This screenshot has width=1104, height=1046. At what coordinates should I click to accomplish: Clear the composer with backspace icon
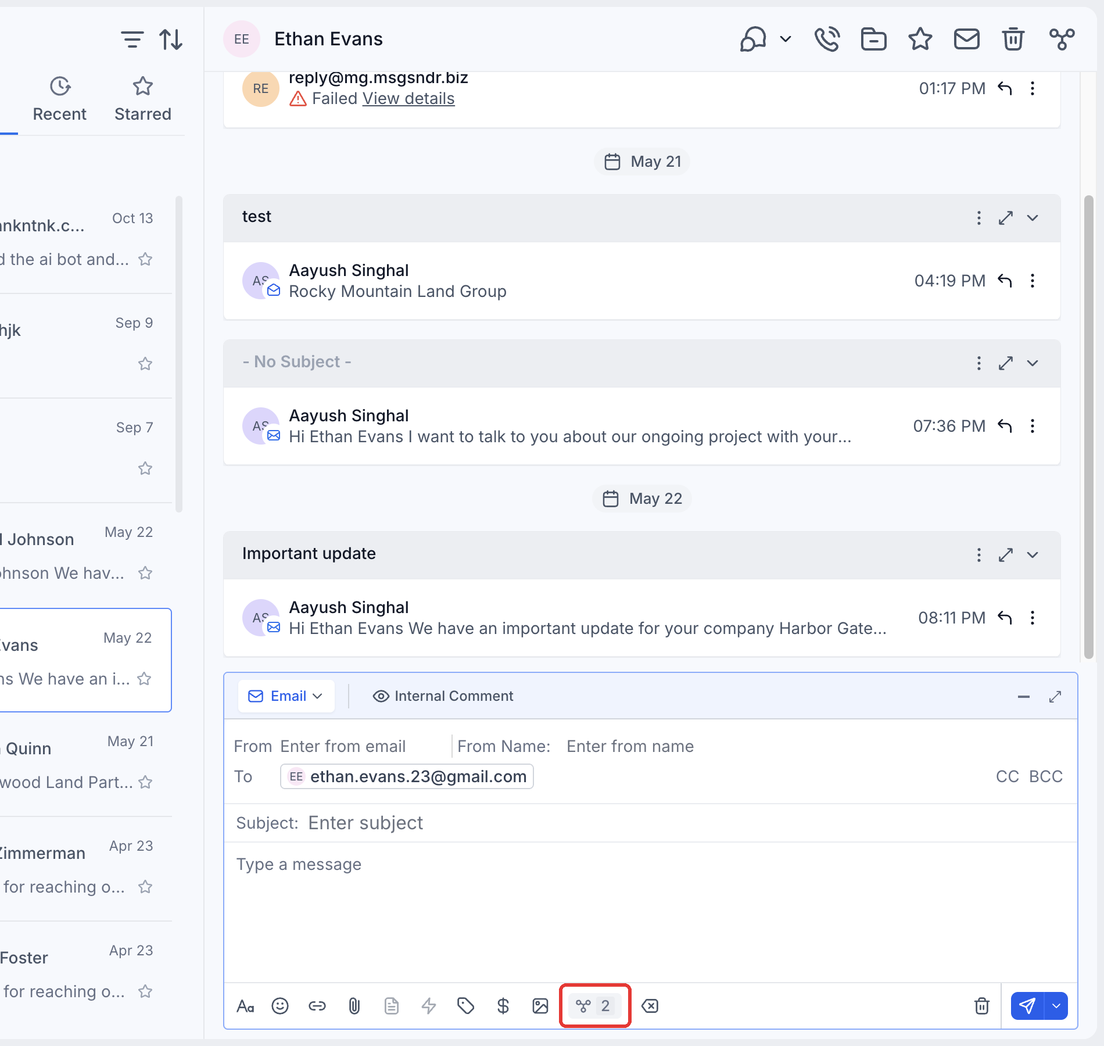click(650, 1006)
